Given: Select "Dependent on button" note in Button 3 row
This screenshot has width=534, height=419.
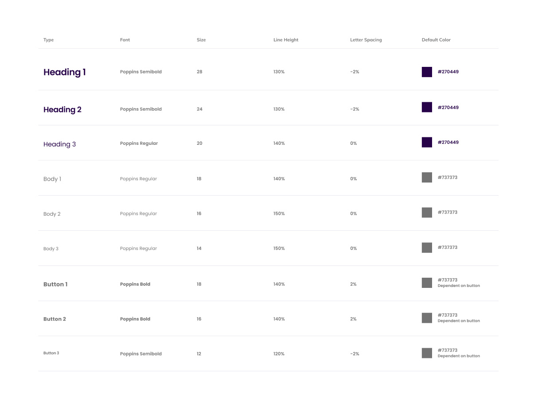Looking at the screenshot, I should (x=459, y=356).
